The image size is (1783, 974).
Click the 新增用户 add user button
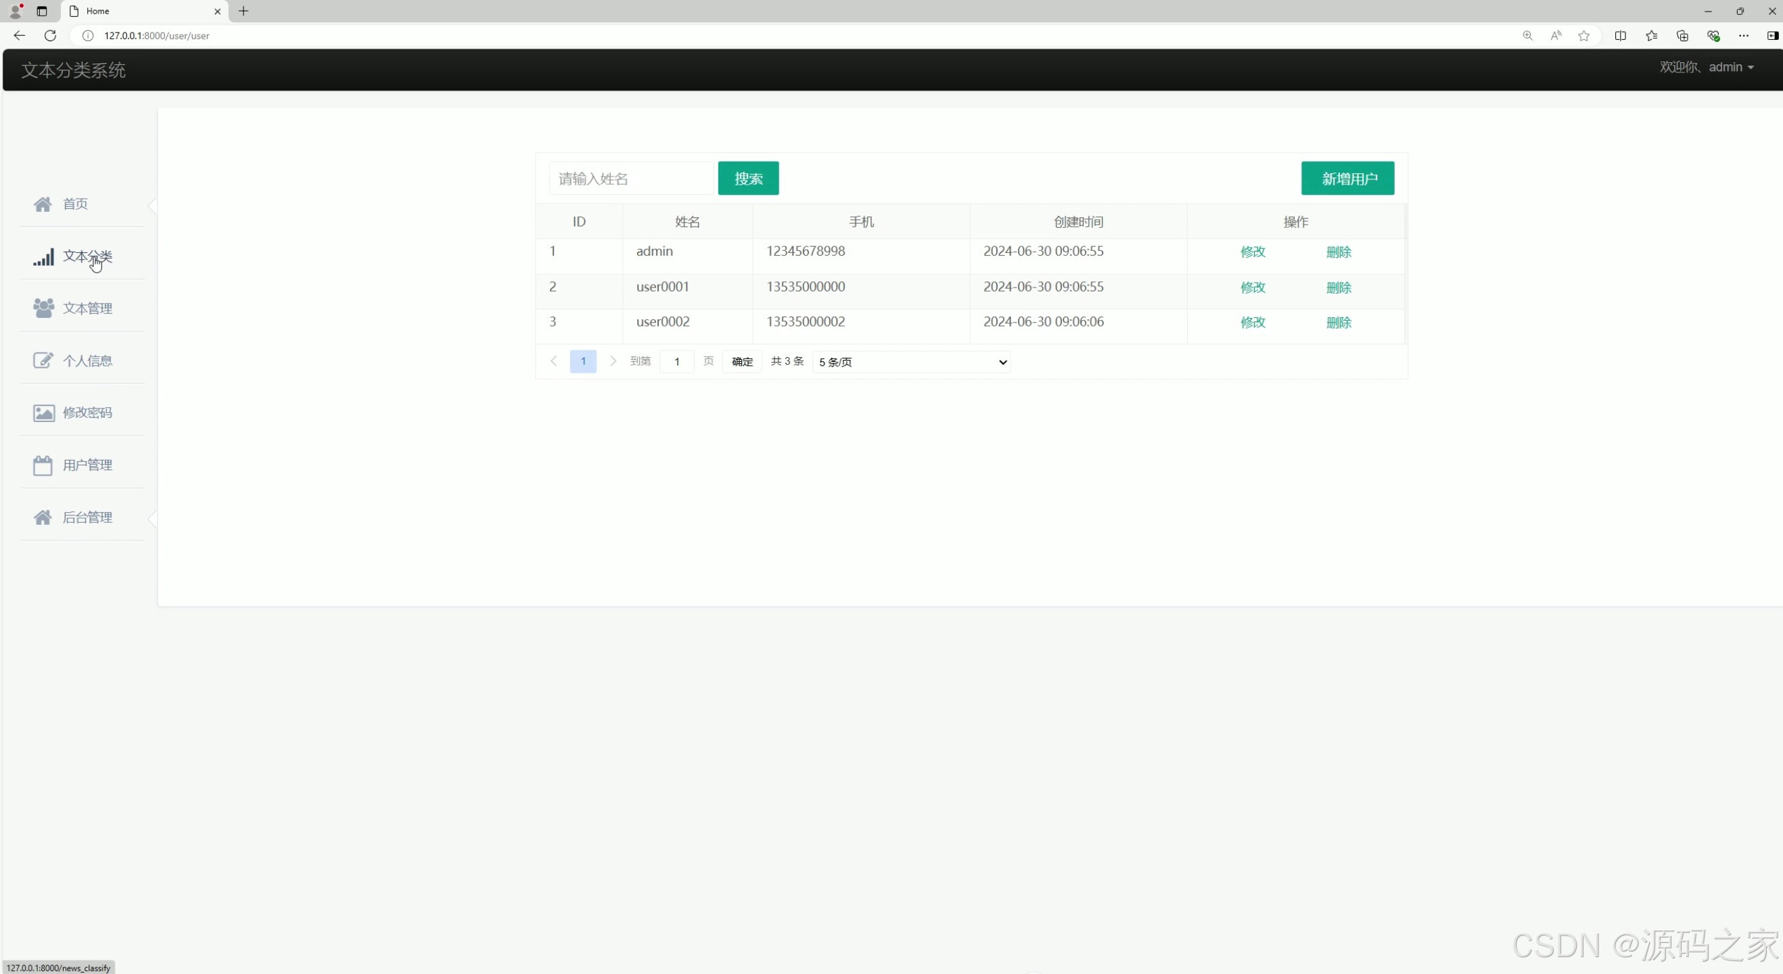point(1347,179)
